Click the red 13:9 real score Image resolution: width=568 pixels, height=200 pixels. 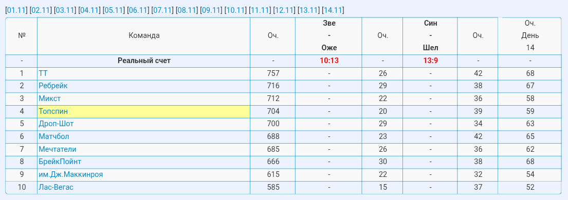click(x=430, y=61)
